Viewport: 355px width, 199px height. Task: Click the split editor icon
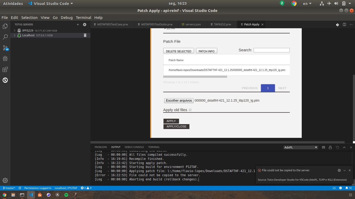click(x=344, y=25)
